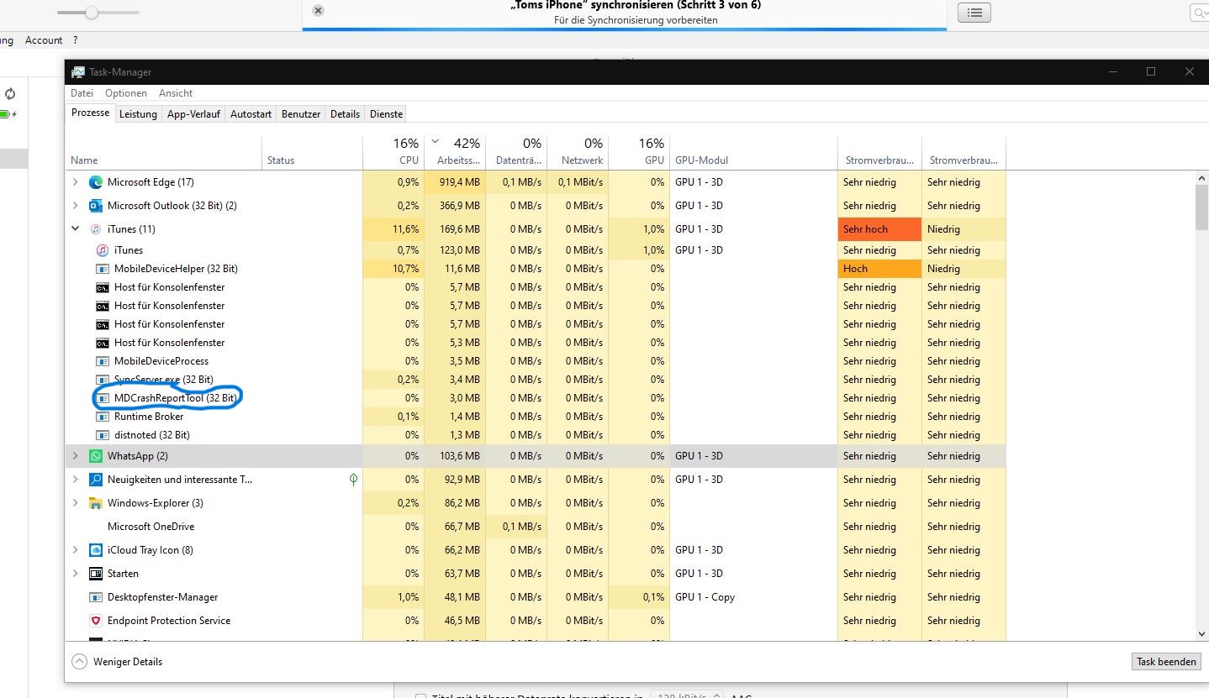Image resolution: width=1209 pixels, height=698 pixels.
Task: Click the iTunes (11) group icon
Action: pyautogui.click(x=95, y=229)
